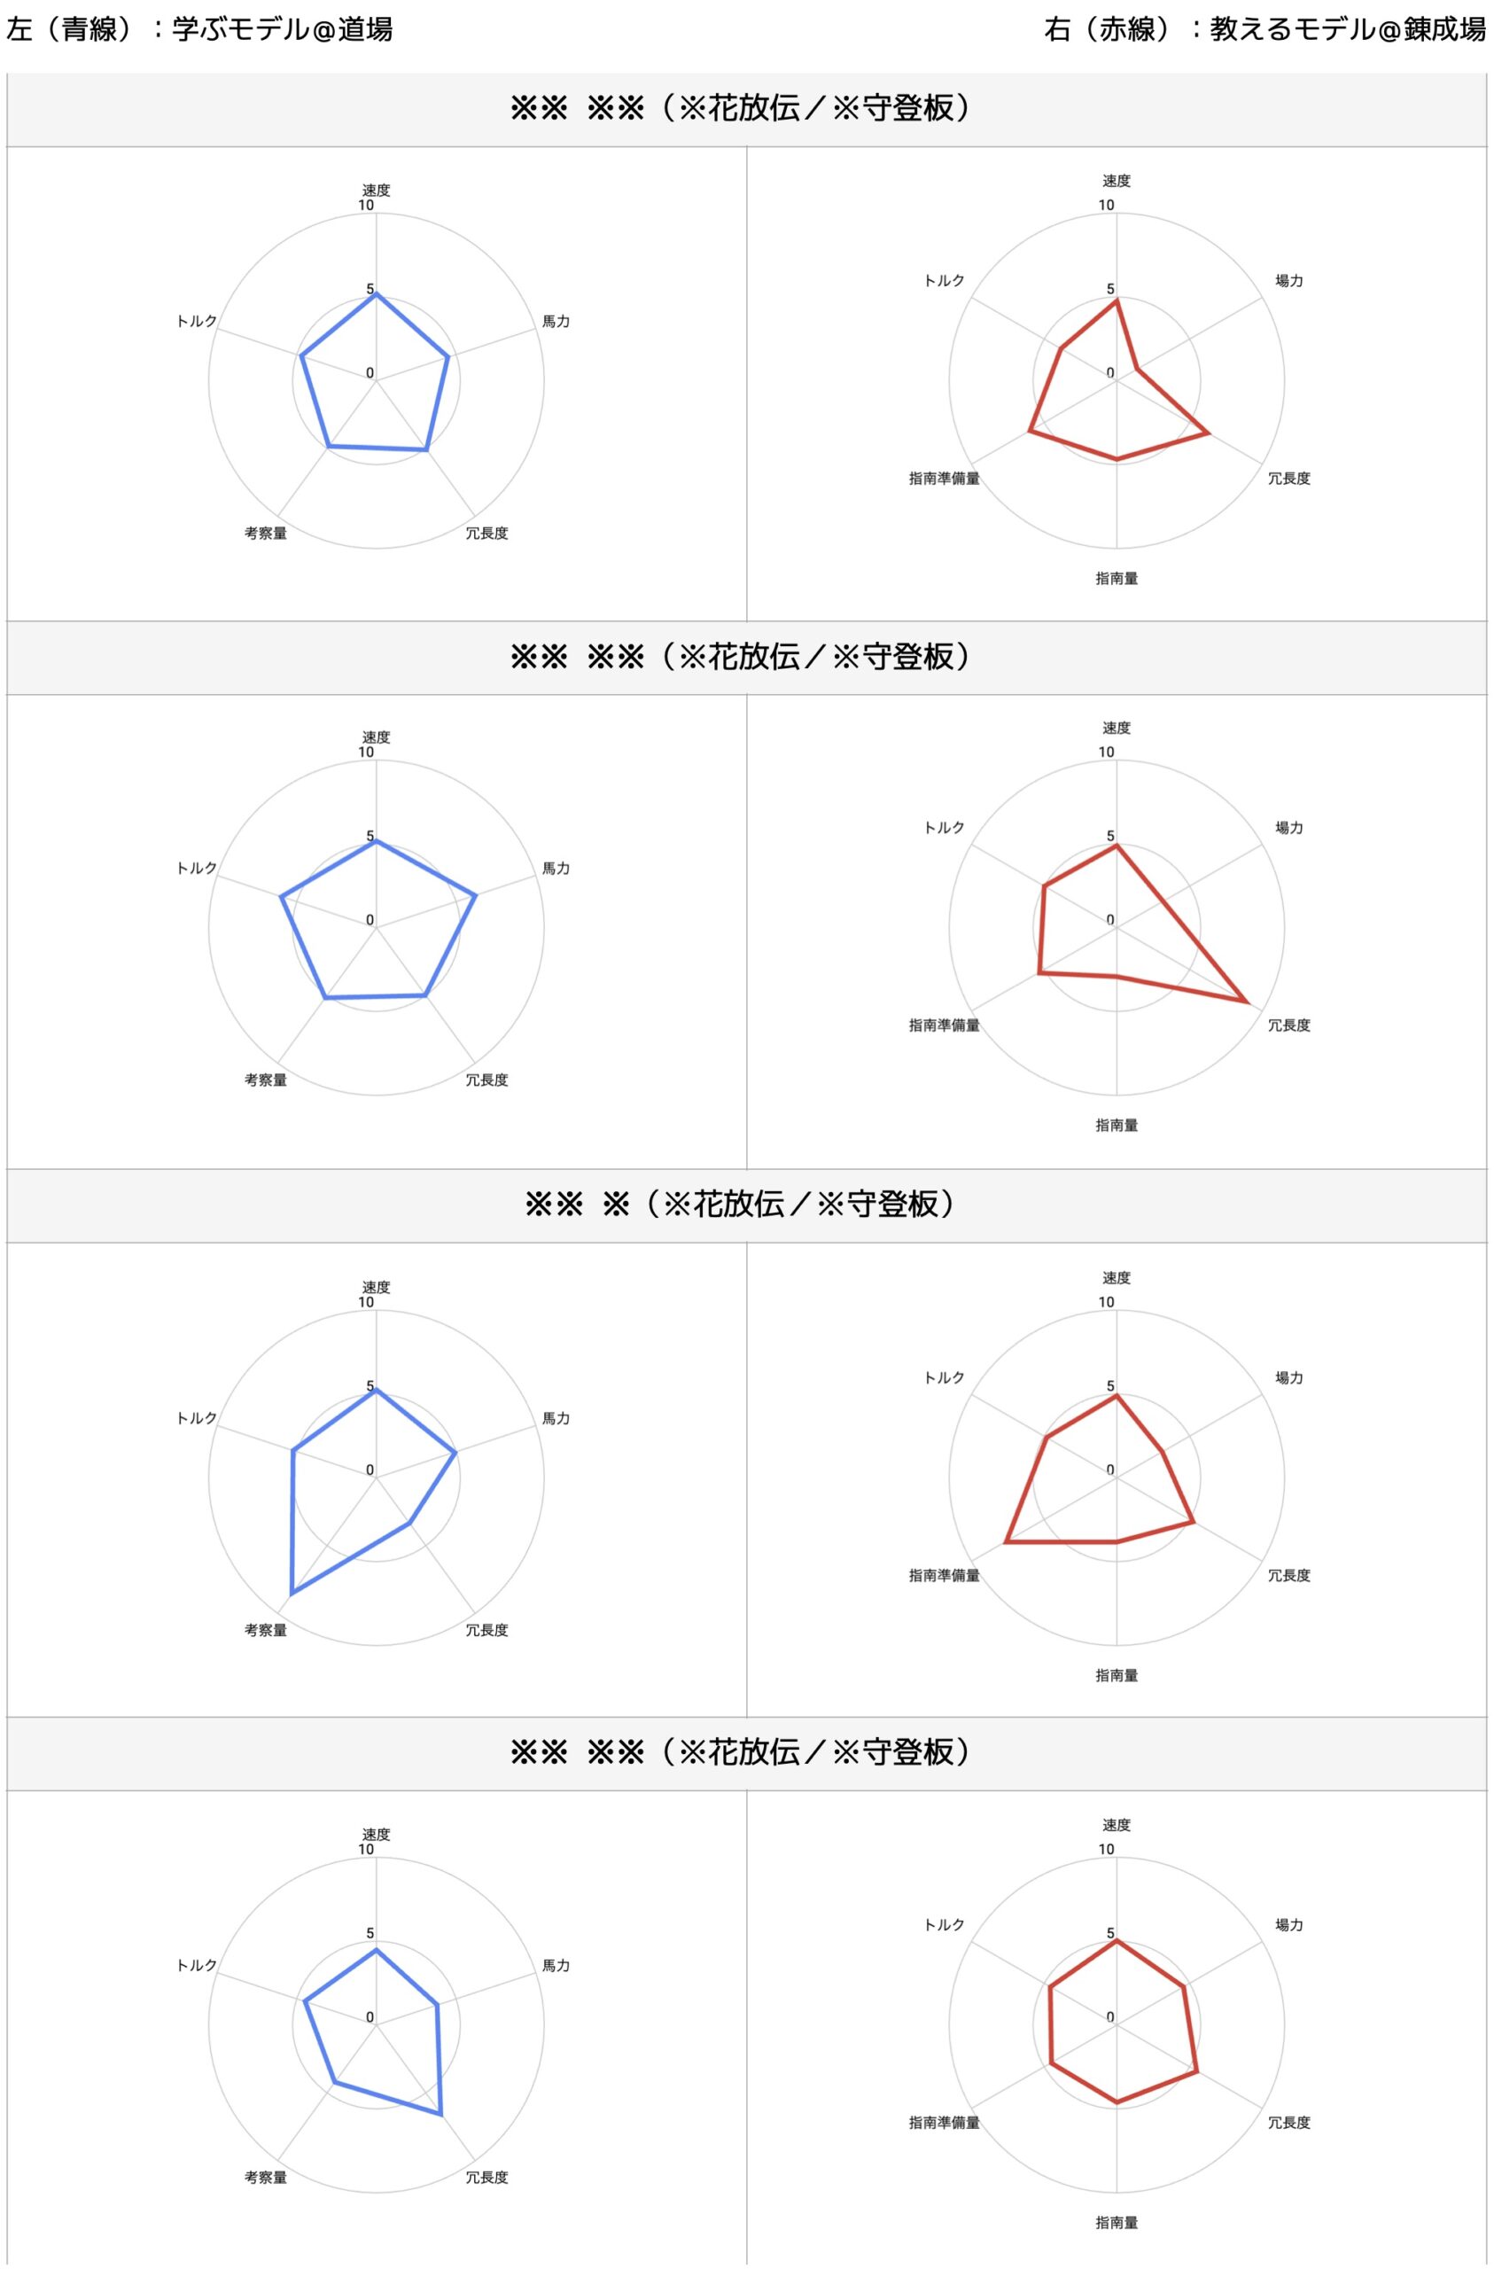Click the 速度 data point on second blue chart
Image resolution: width=1494 pixels, height=2269 pixels.
tap(377, 841)
